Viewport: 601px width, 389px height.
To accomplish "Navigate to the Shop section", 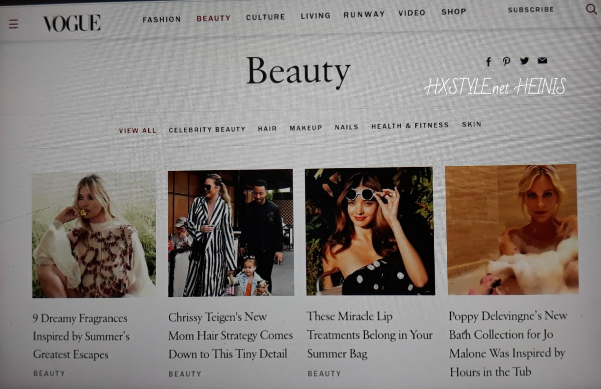I will point(454,12).
